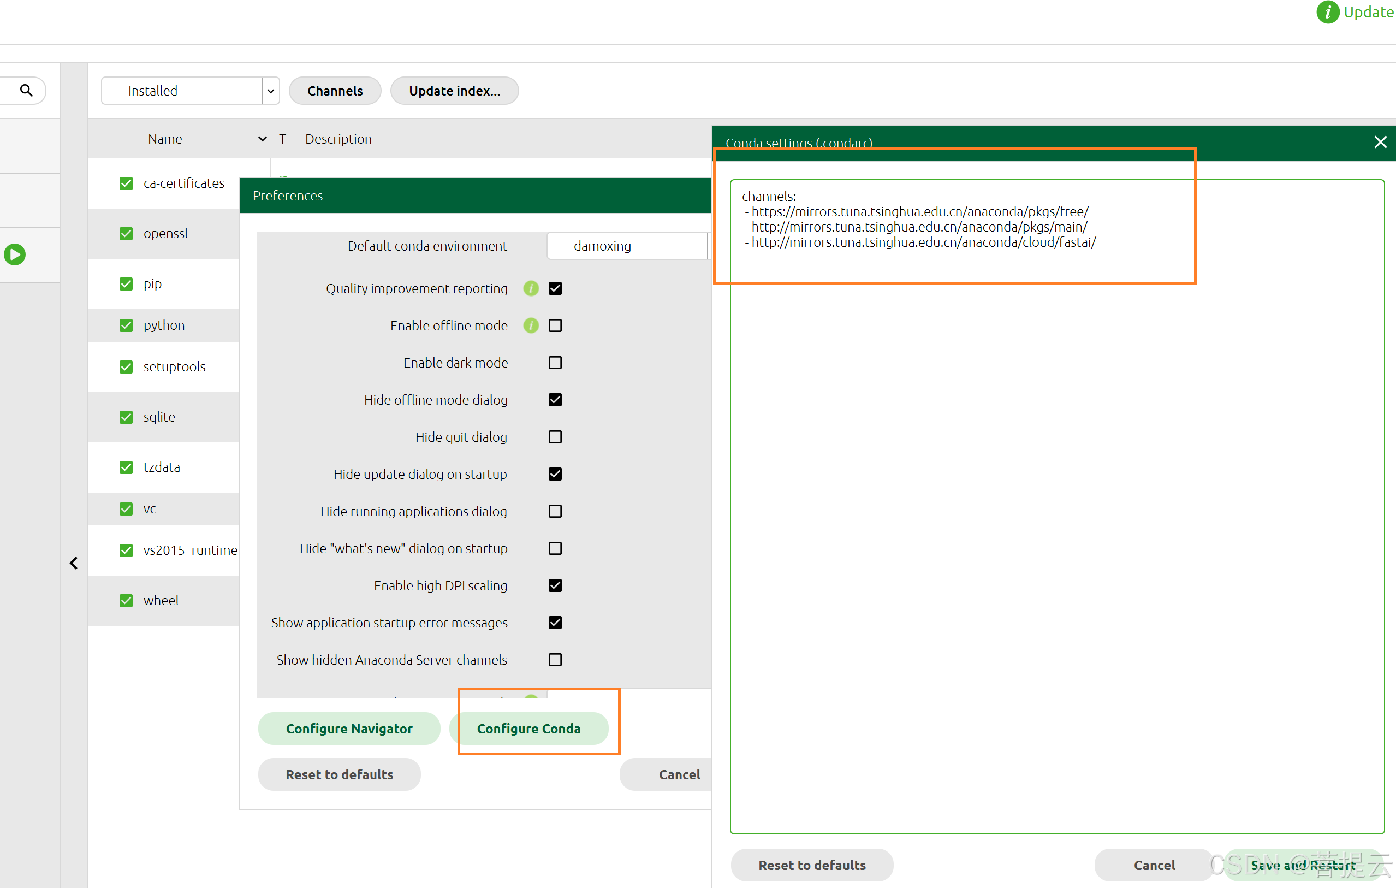
Task: Uncheck Enable high DPI scaling
Action: (555, 585)
